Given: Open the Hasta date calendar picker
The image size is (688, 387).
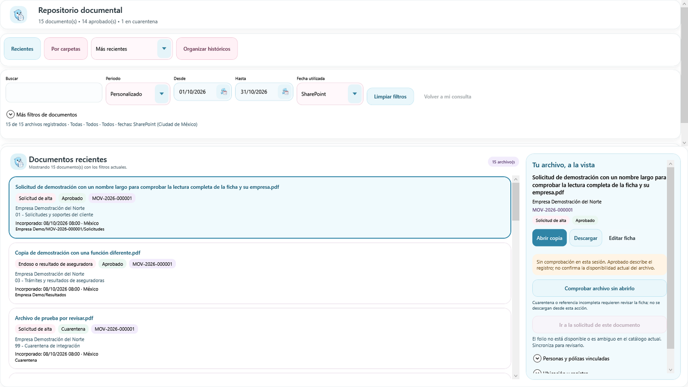Looking at the screenshot, I should tap(285, 92).
